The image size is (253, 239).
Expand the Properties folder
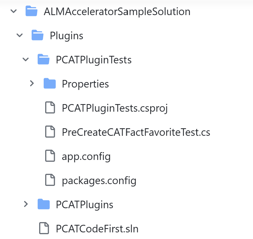(32, 84)
